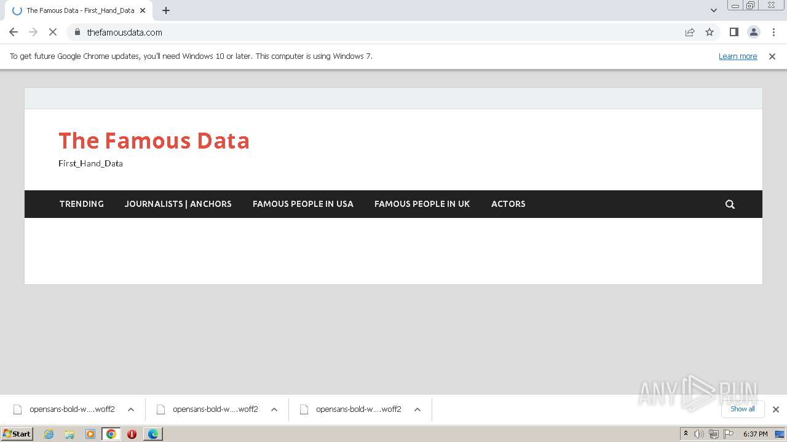Open The Famous Data site title link
The width and height of the screenshot is (787, 442).
coord(154,141)
